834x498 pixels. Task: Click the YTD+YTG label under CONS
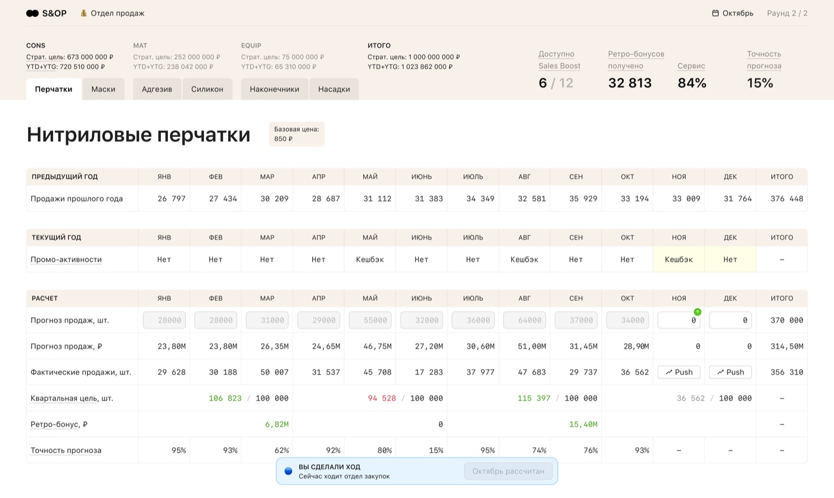[x=42, y=67]
